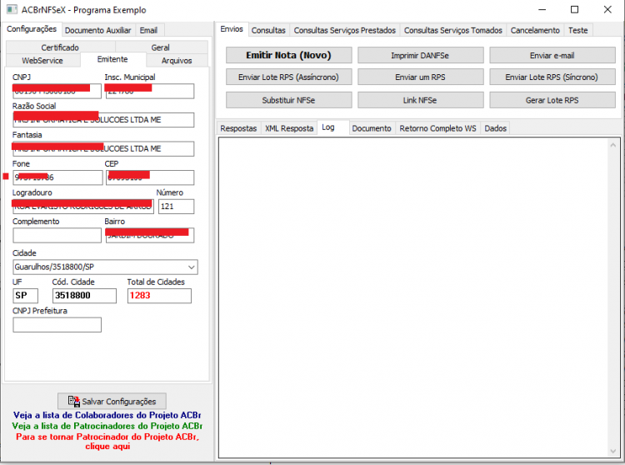Click Enviar um RPS button
Viewport: 625px width, 465px height.
pos(420,77)
